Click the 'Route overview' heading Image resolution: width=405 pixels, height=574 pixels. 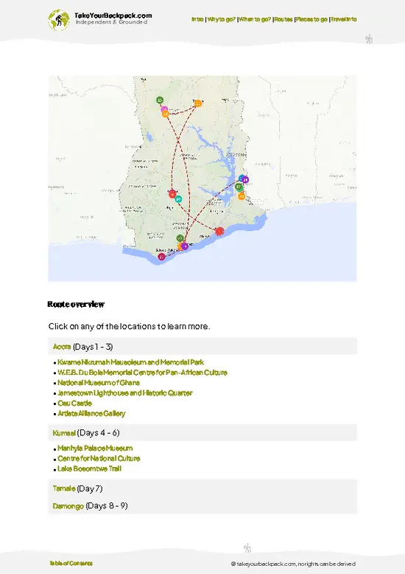(x=76, y=304)
